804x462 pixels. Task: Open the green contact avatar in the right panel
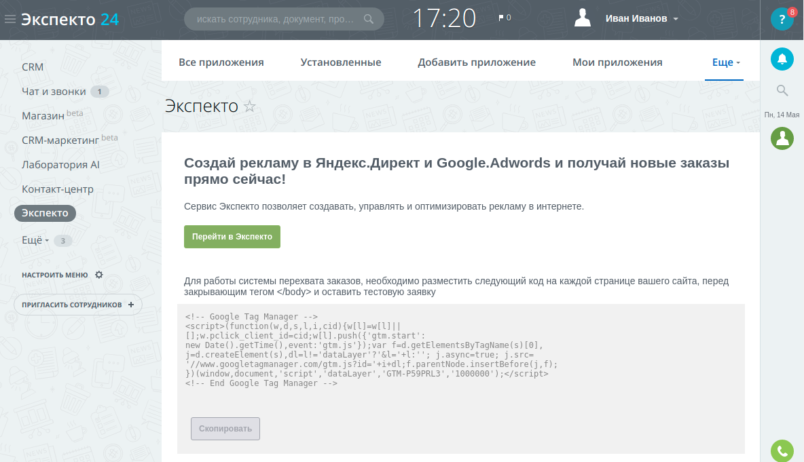(782, 138)
